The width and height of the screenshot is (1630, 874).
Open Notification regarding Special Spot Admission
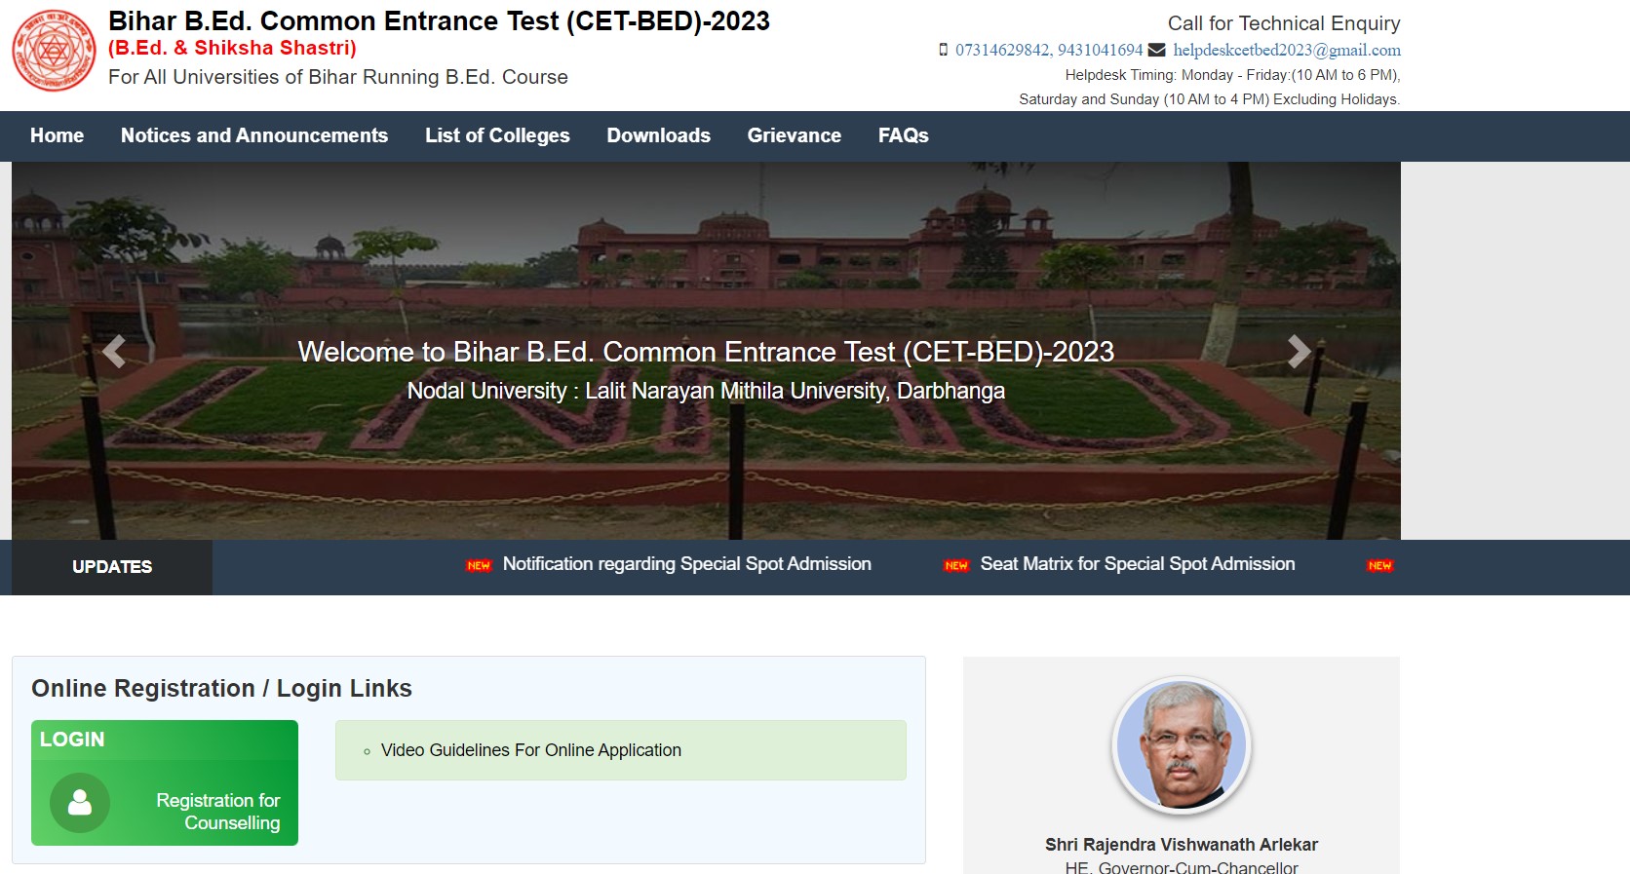(x=687, y=564)
